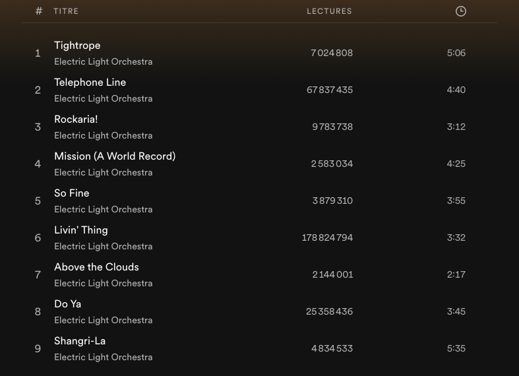Image resolution: width=519 pixels, height=376 pixels.
Task: Click the So Fine song title
Action: pyautogui.click(x=71, y=193)
